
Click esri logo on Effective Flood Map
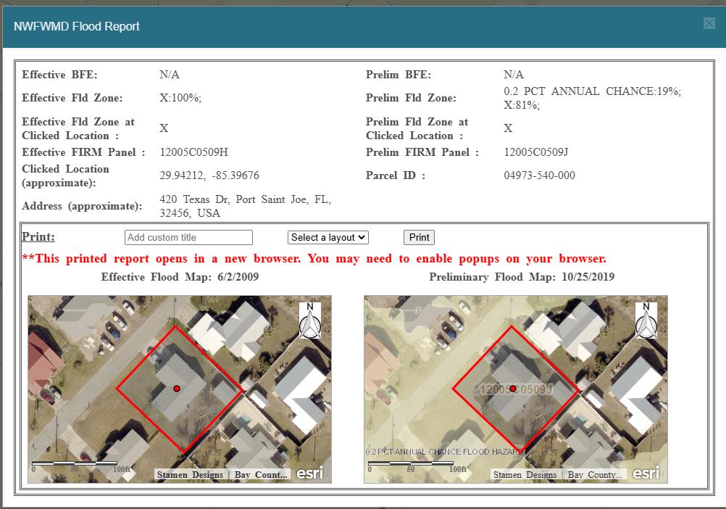[309, 473]
